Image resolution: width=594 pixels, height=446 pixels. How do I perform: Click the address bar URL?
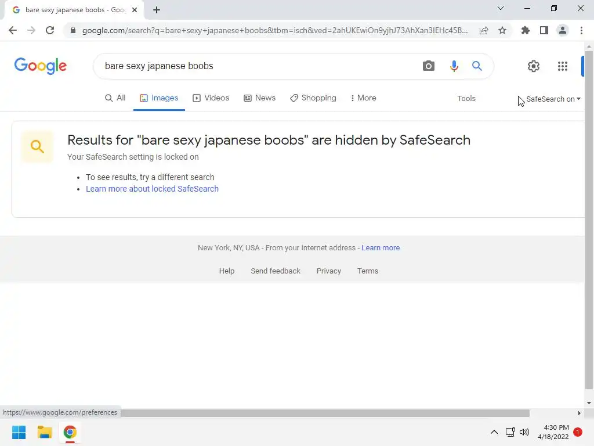(274, 30)
